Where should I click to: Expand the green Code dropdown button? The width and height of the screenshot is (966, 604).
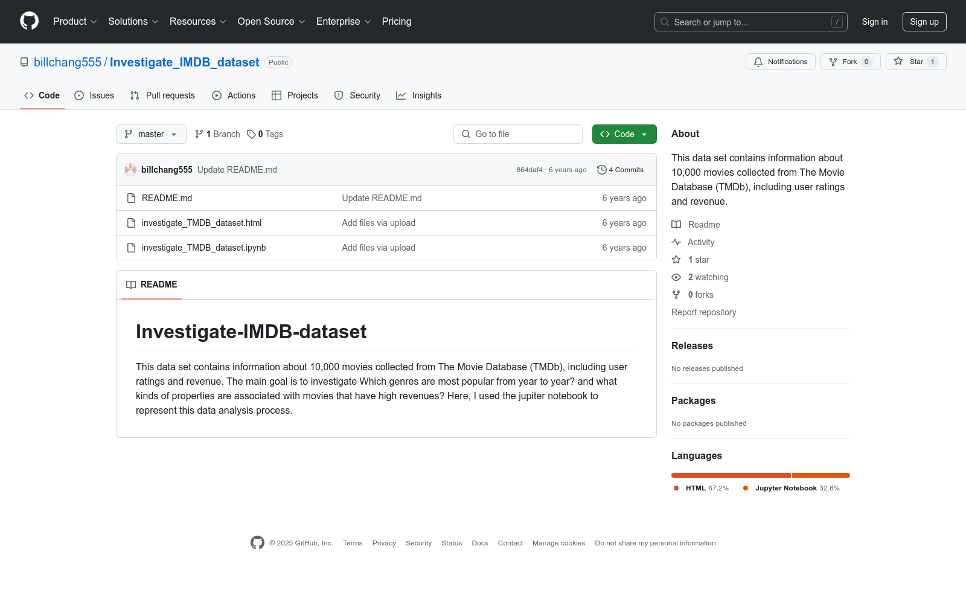pos(624,134)
